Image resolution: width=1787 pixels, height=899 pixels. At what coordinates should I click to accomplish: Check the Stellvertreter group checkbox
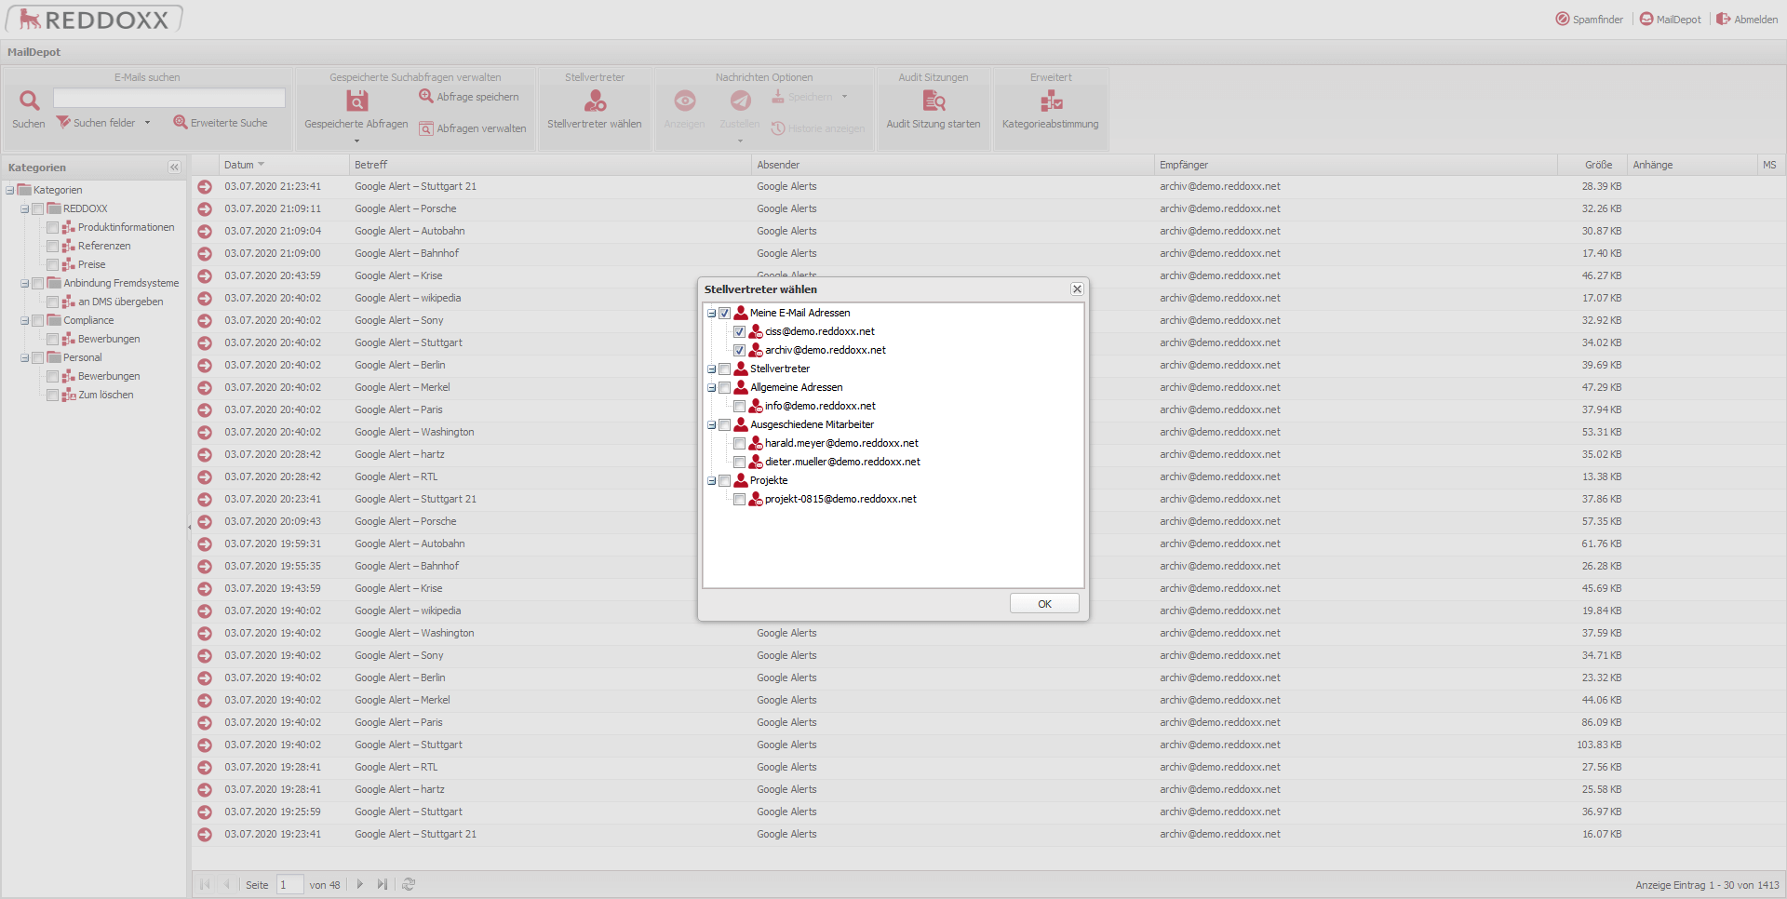[x=725, y=369]
